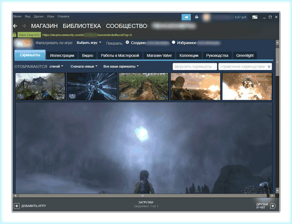The height and width of the screenshot is (224, 292).
Task: Select the Создано radio button
Action: (128, 42)
